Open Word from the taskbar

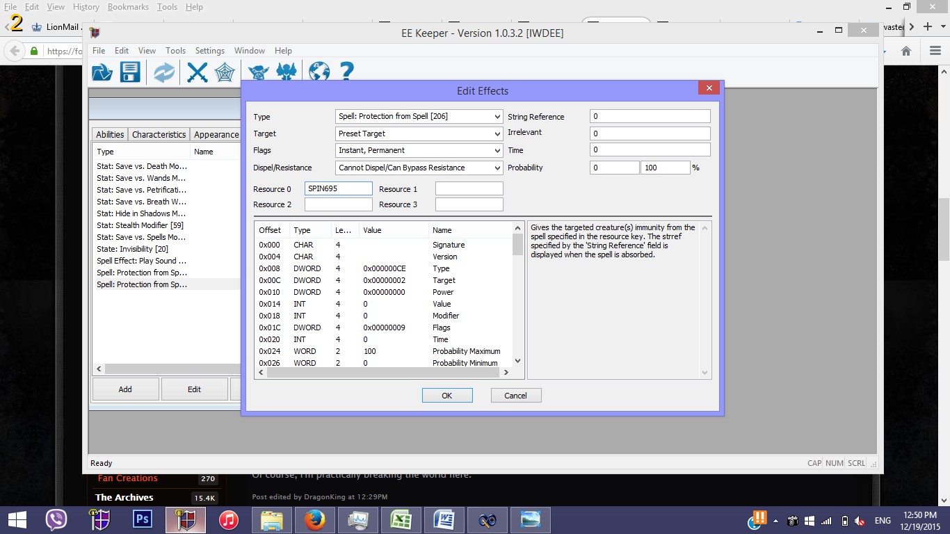[x=444, y=519]
